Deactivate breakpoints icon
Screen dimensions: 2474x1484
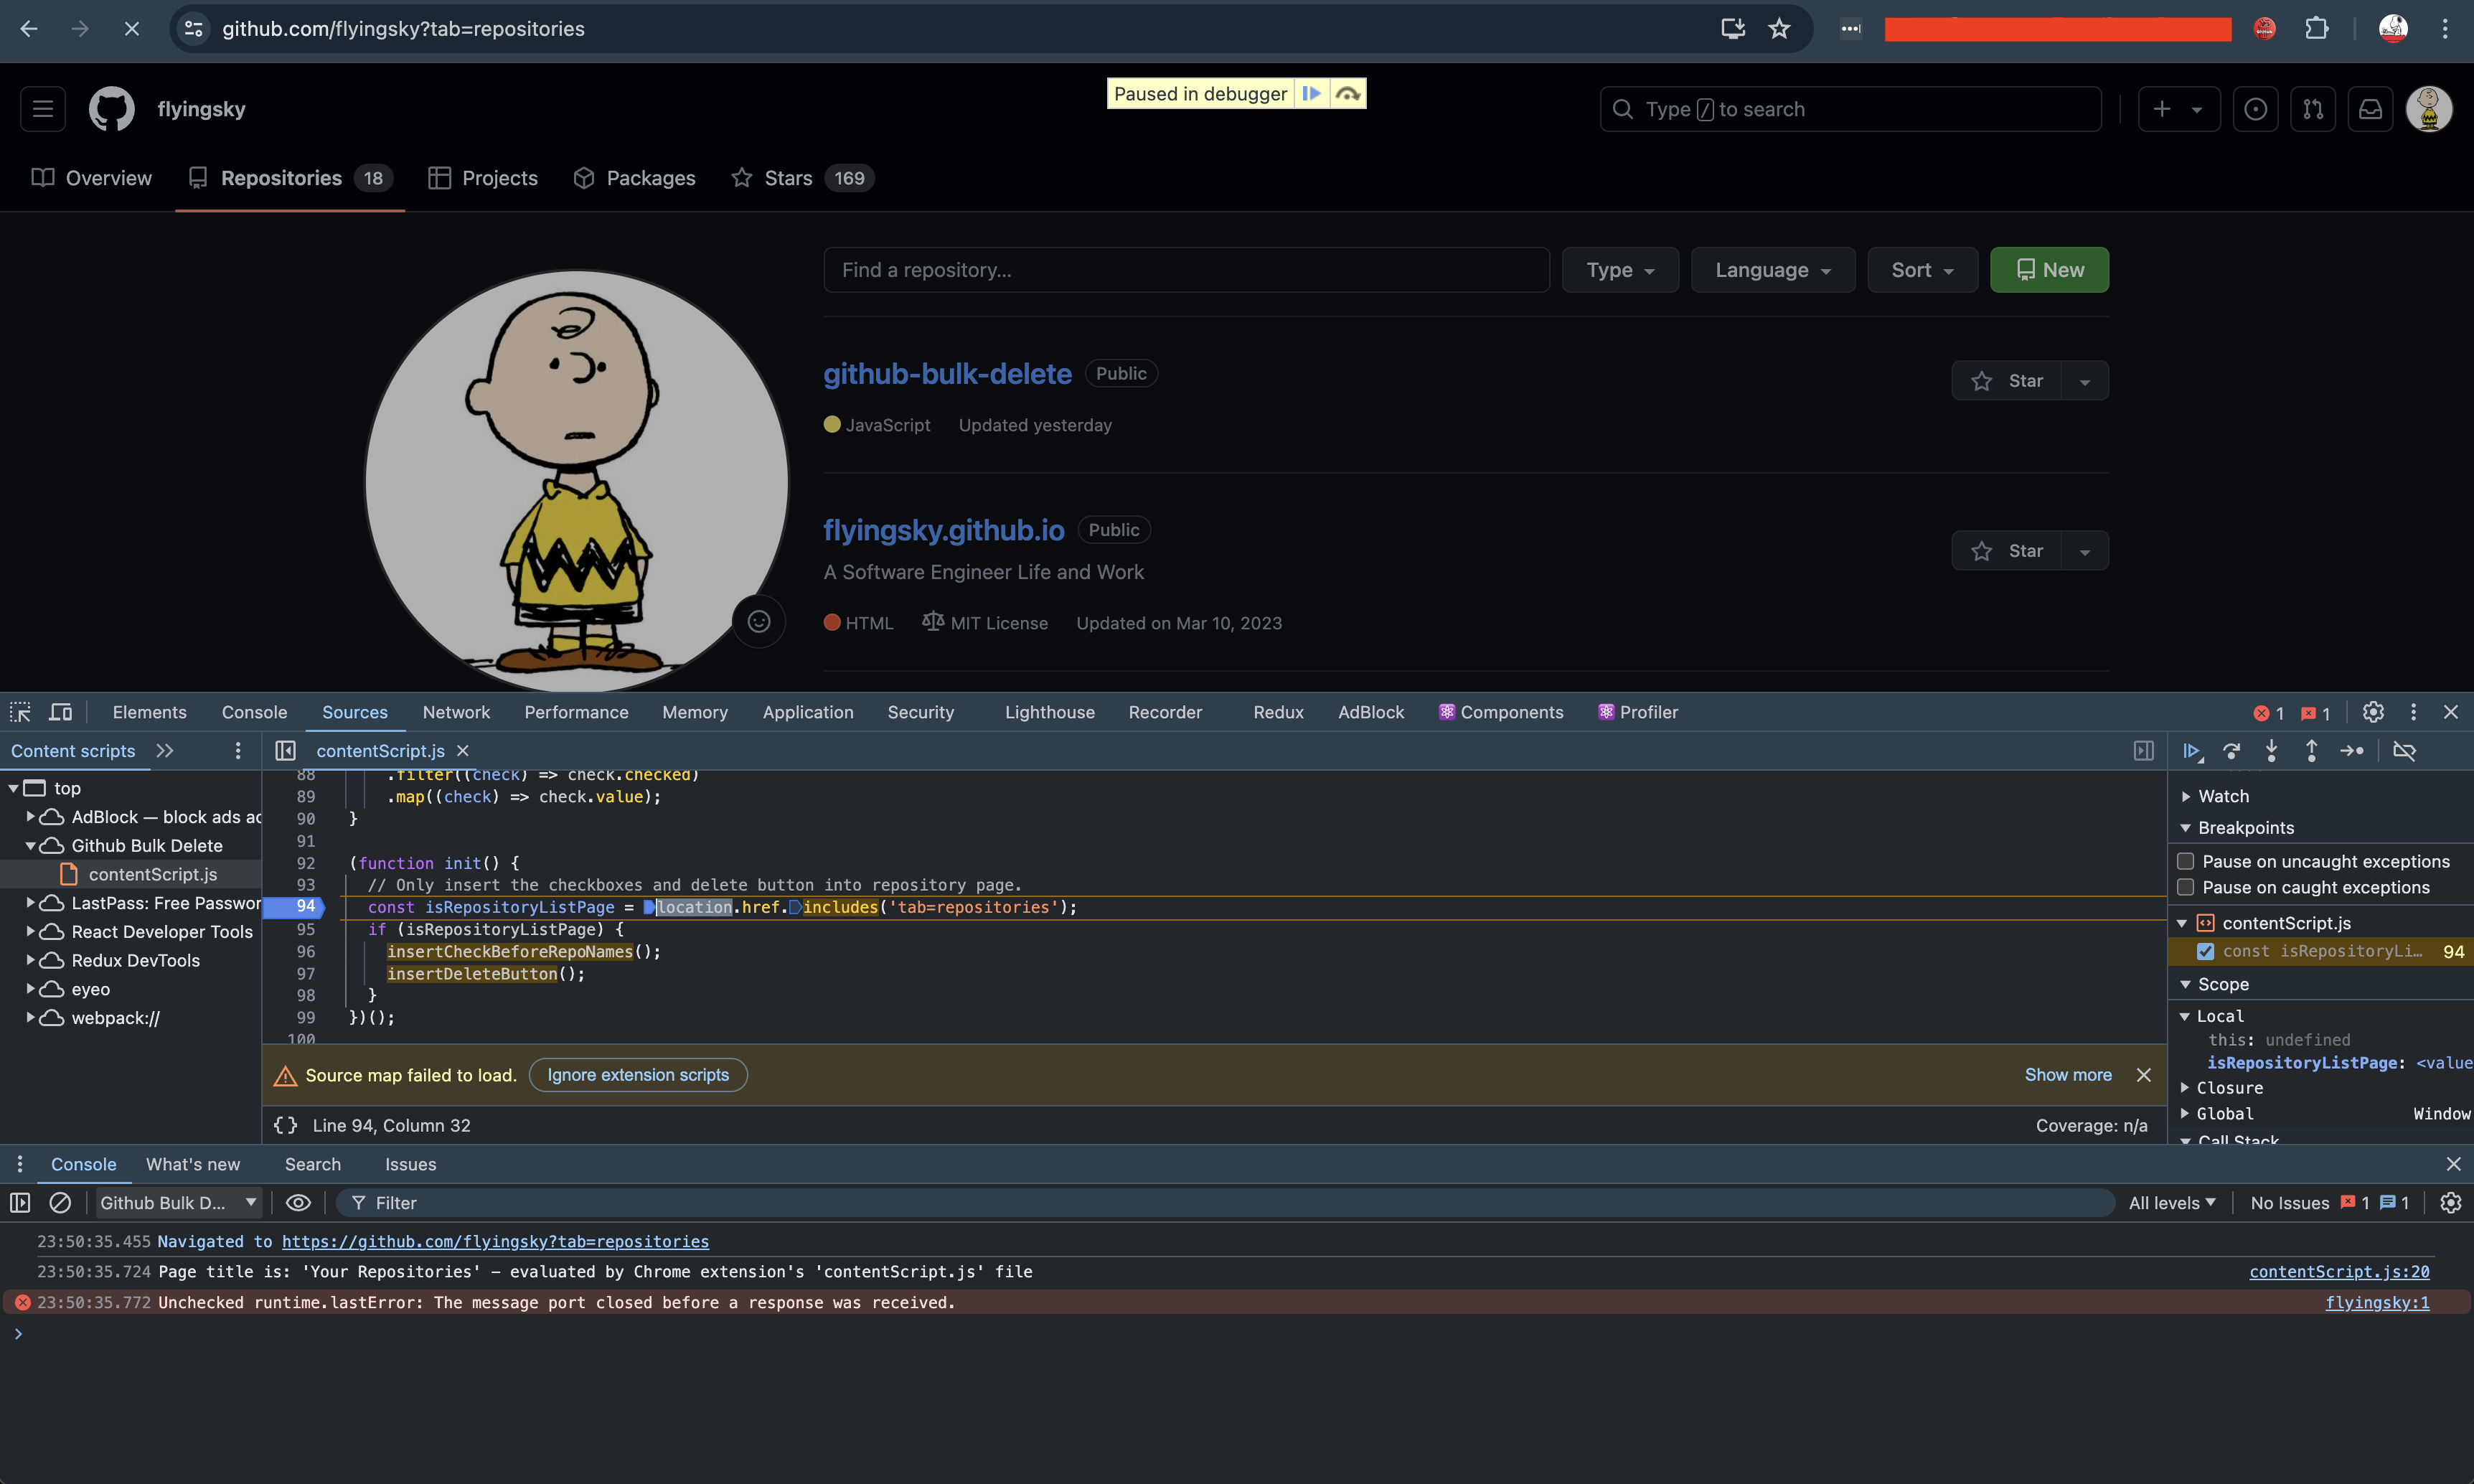pos(2404,751)
